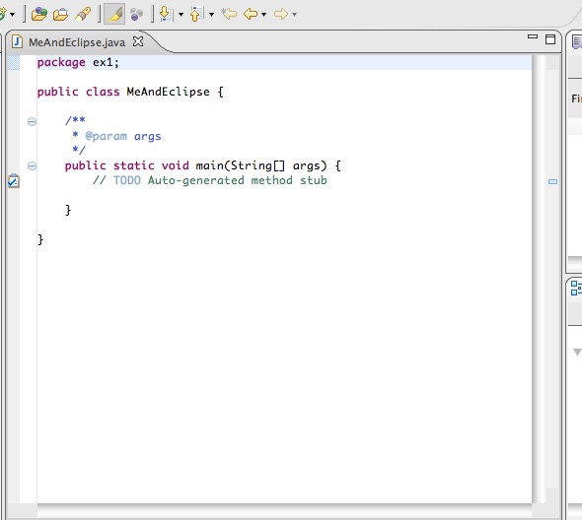The image size is (582, 520).
Task: Open the Back history dropdown arrow
Action: click(264, 15)
